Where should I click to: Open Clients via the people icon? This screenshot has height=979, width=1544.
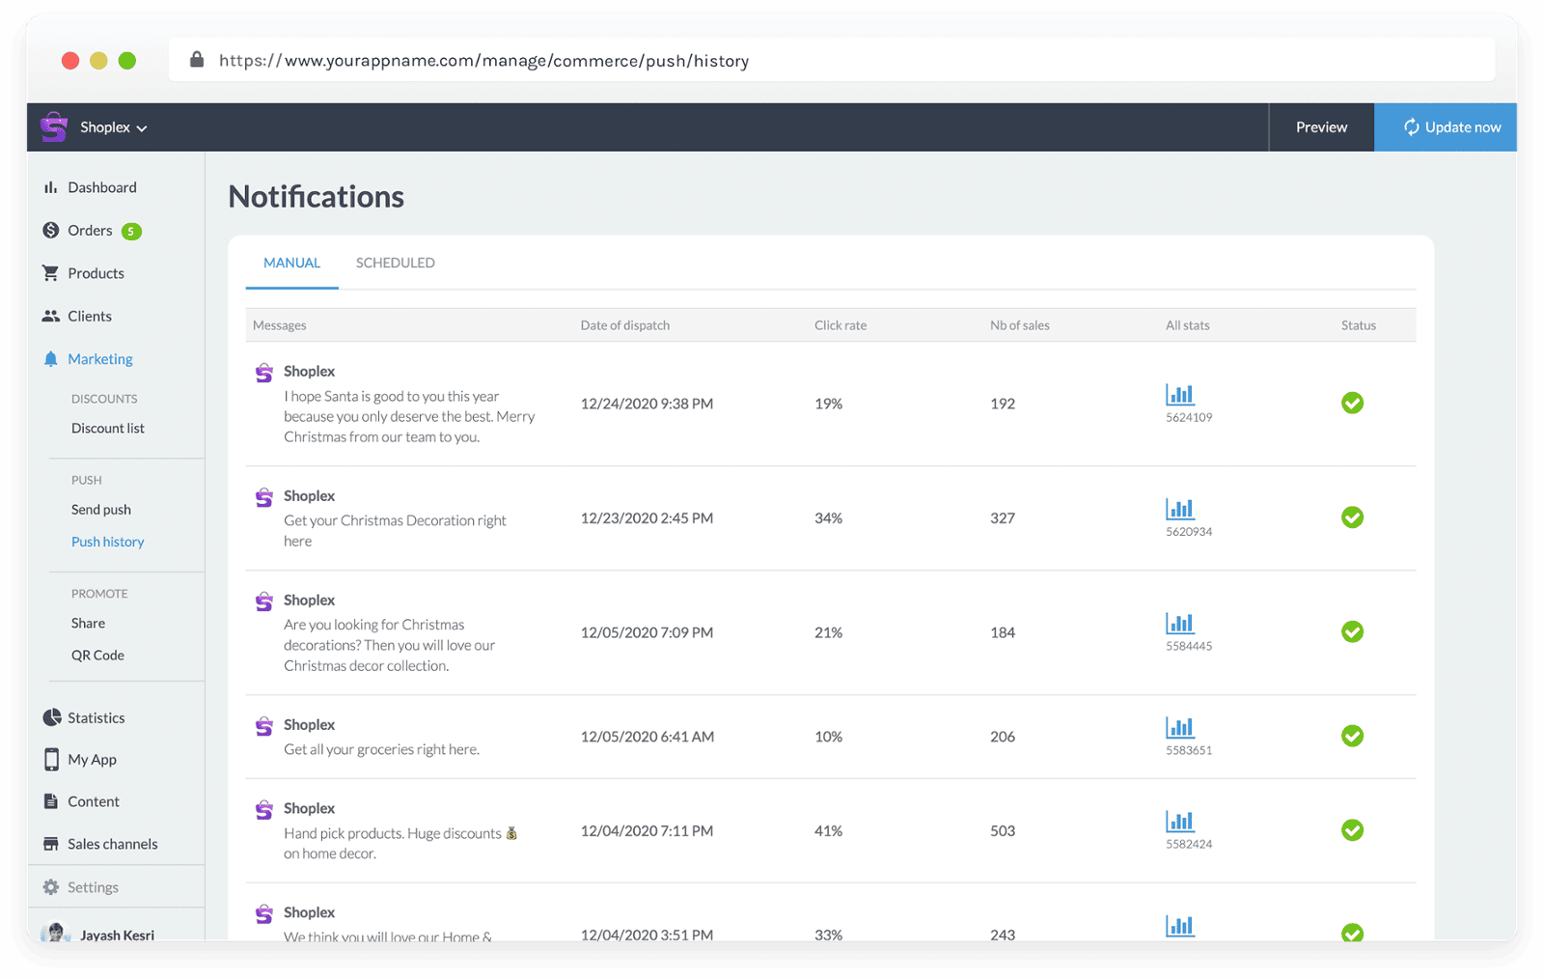coord(50,316)
